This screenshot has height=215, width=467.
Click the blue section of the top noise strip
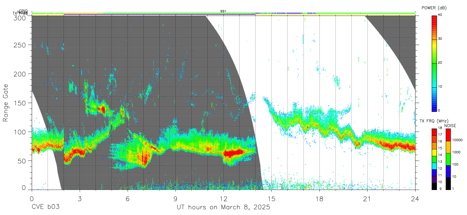(294, 13)
